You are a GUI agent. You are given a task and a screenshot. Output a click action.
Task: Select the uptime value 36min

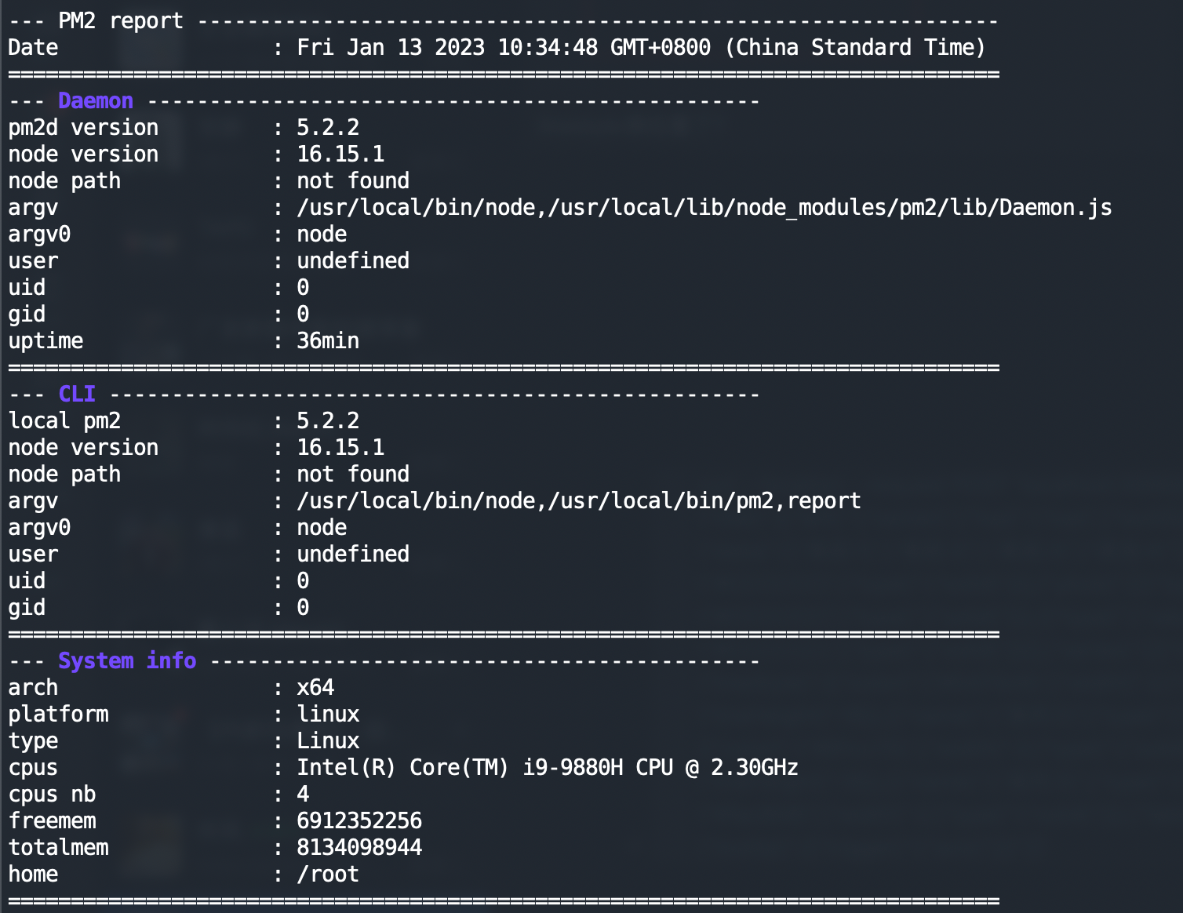point(327,340)
